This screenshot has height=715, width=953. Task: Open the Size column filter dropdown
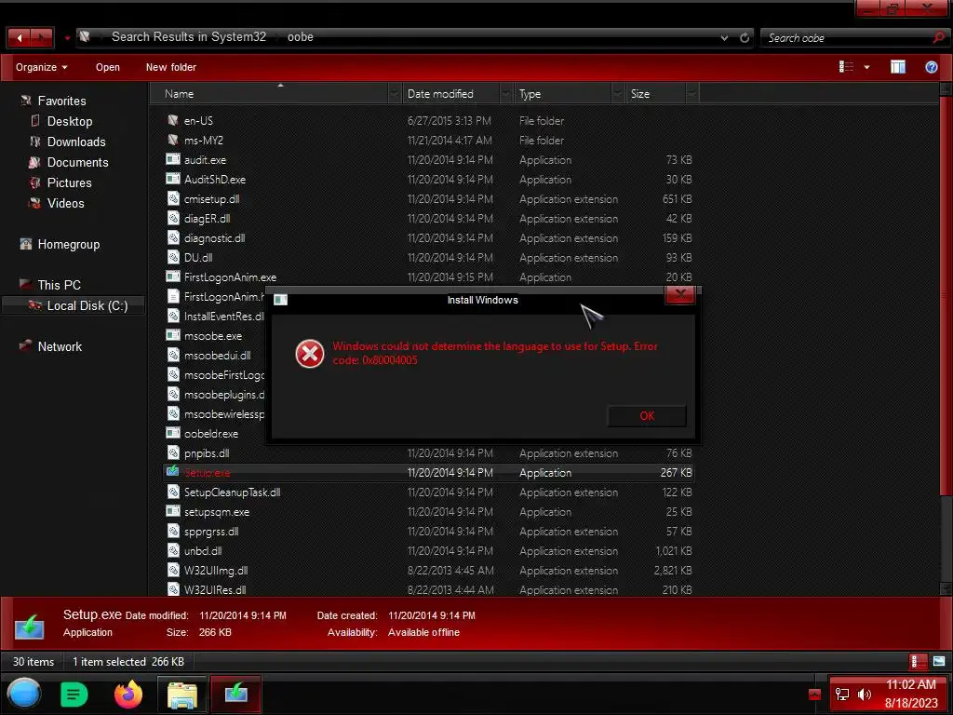692,94
